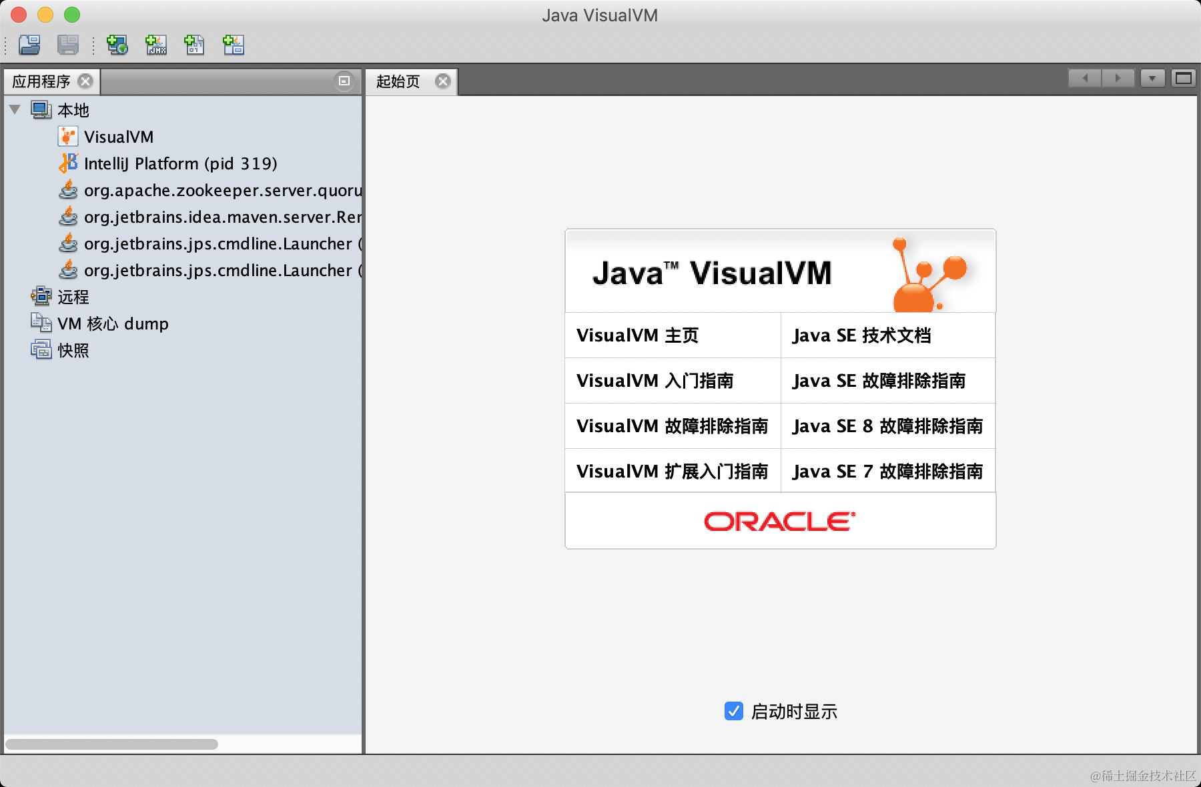Switch to the 起始页 tab
Image resolution: width=1201 pixels, height=787 pixels.
(398, 81)
